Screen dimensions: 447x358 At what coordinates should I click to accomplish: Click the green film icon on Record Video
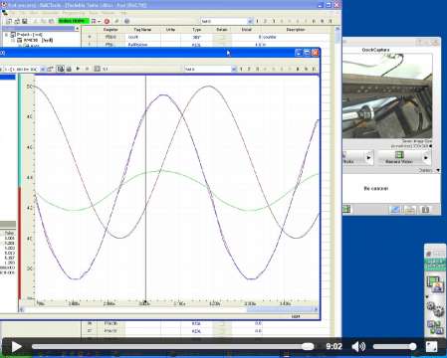coord(399,154)
